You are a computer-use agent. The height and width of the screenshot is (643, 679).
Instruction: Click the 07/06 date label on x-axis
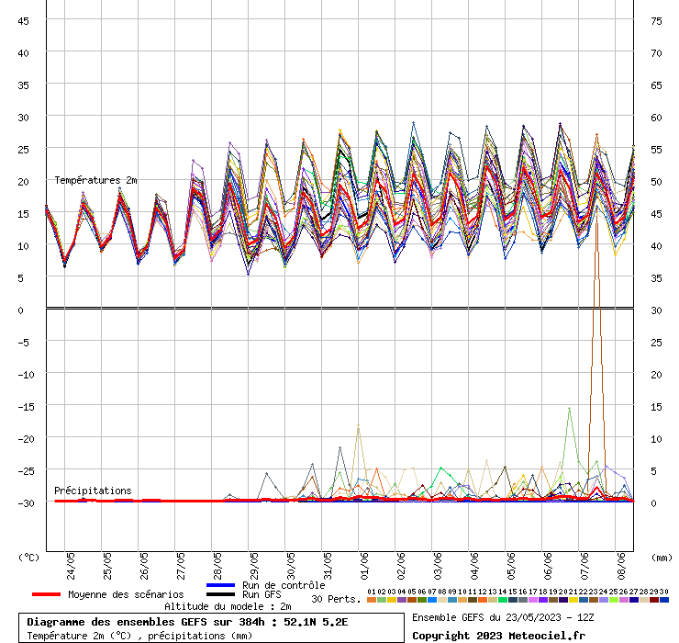tap(585, 566)
